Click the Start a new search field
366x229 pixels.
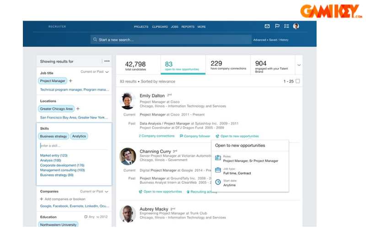click(171, 40)
